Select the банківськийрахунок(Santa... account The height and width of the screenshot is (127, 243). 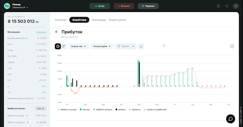27,98
